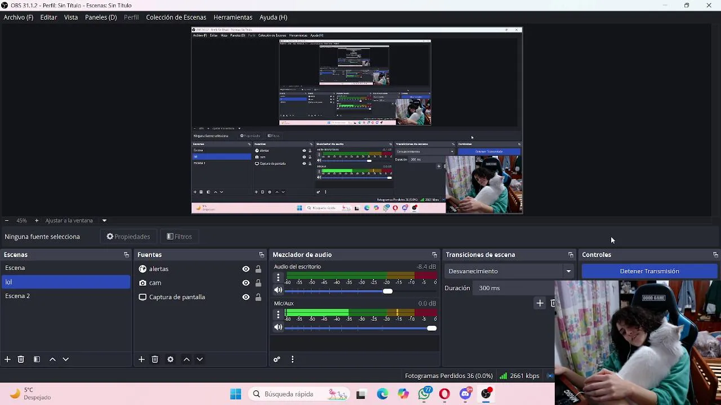Open Windows Start menu

click(x=235, y=394)
